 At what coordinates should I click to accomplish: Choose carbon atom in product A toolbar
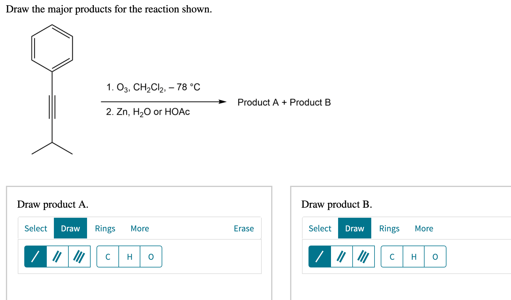pyautogui.click(x=108, y=257)
